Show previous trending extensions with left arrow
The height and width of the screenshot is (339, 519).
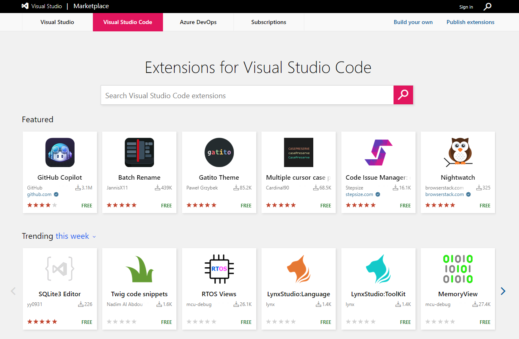[x=13, y=291]
